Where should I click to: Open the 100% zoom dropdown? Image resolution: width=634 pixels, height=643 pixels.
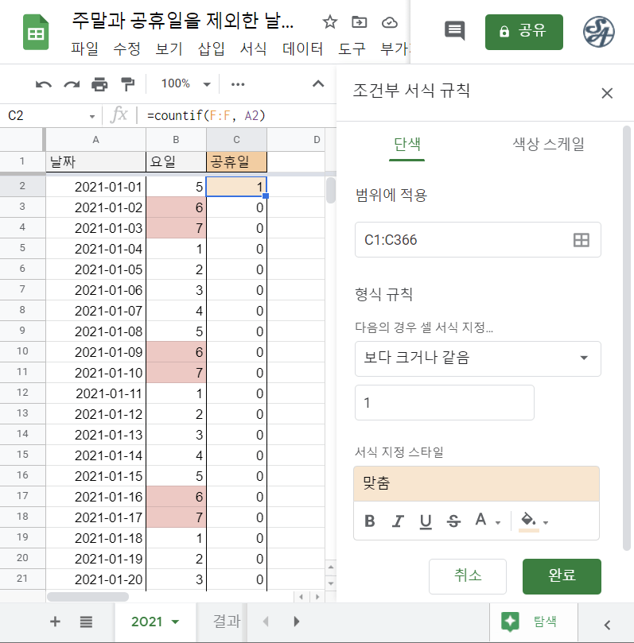[x=185, y=84]
